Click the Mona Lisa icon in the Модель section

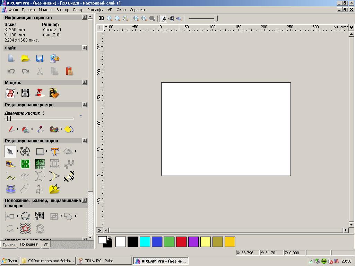tap(54, 93)
